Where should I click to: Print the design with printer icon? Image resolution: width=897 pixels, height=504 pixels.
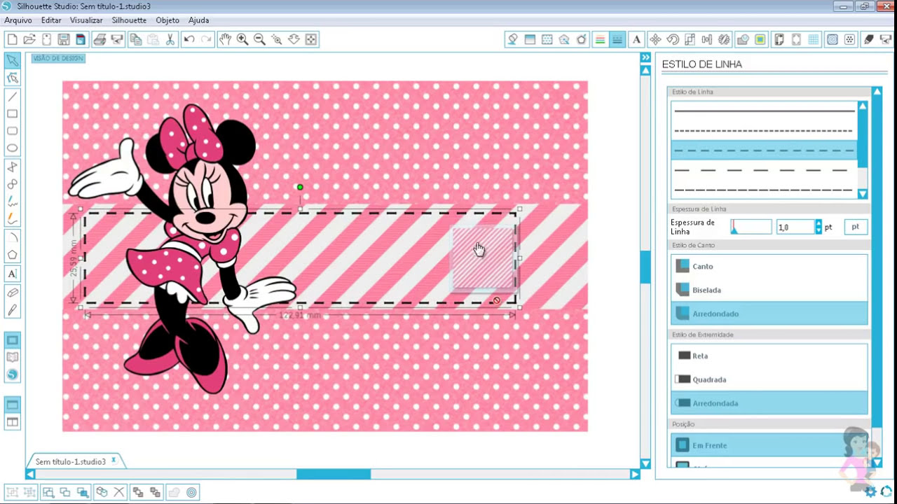pyautogui.click(x=100, y=39)
